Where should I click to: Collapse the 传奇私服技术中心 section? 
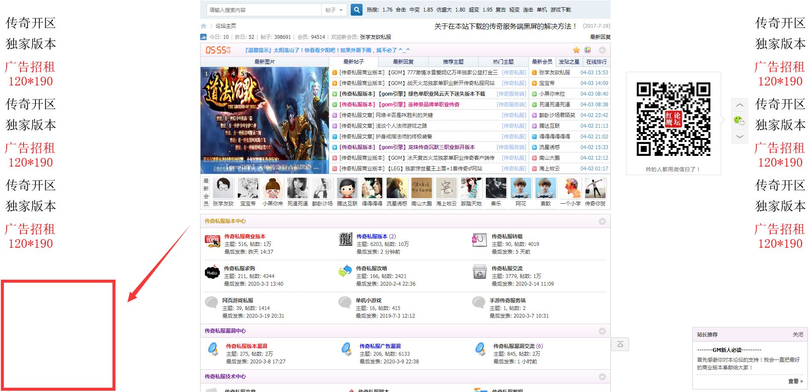pos(602,377)
